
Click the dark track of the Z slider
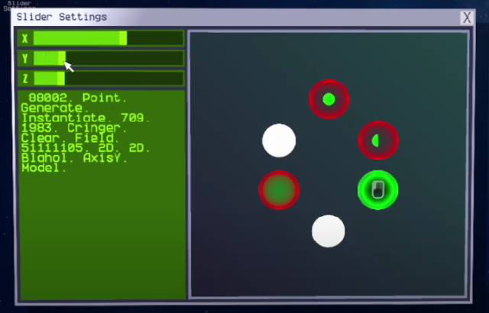pos(122,78)
